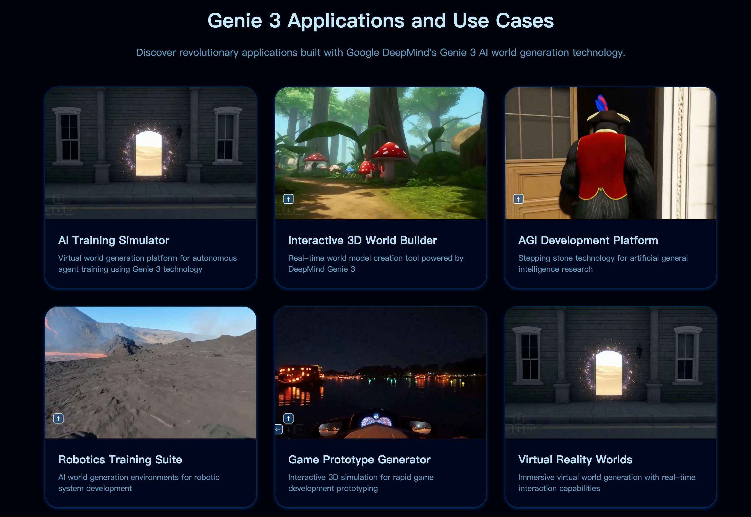Click the 'AI Training Simulator' card title
The width and height of the screenshot is (751, 517).
tap(113, 240)
